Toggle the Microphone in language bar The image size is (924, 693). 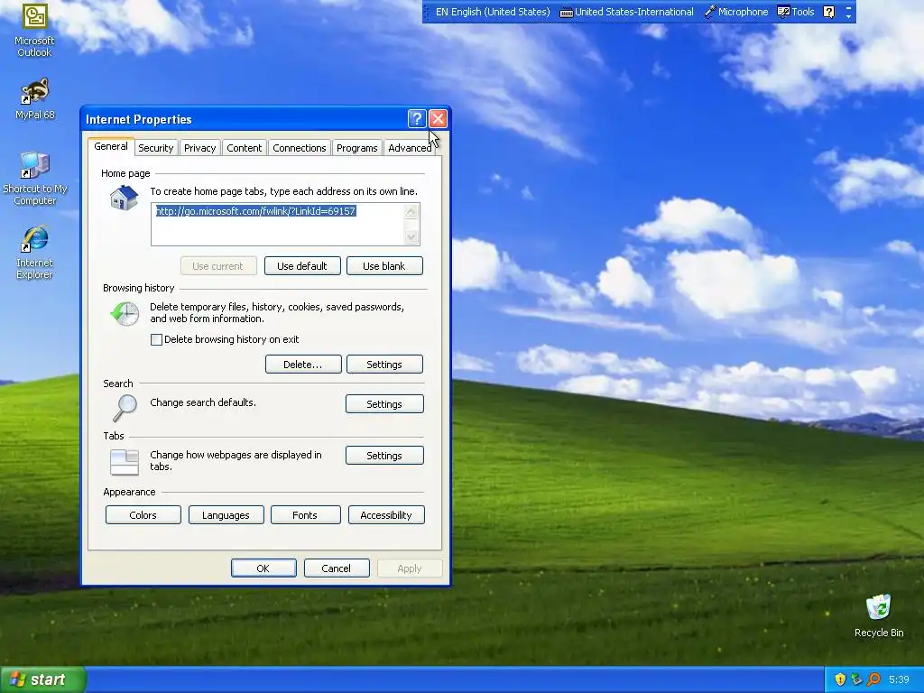point(736,12)
